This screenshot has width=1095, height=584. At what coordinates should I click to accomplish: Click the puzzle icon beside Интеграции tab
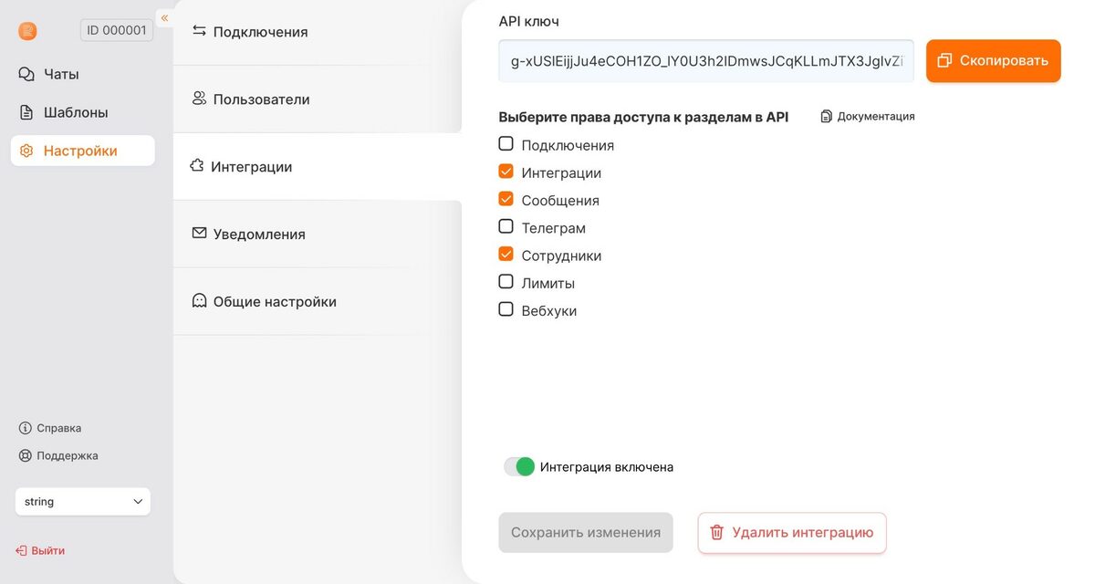(197, 166)
